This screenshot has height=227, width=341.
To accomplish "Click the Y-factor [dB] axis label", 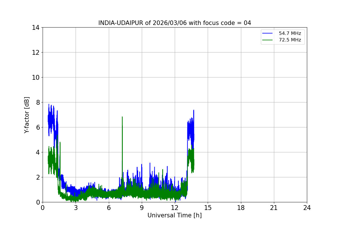I will [27, 115].
